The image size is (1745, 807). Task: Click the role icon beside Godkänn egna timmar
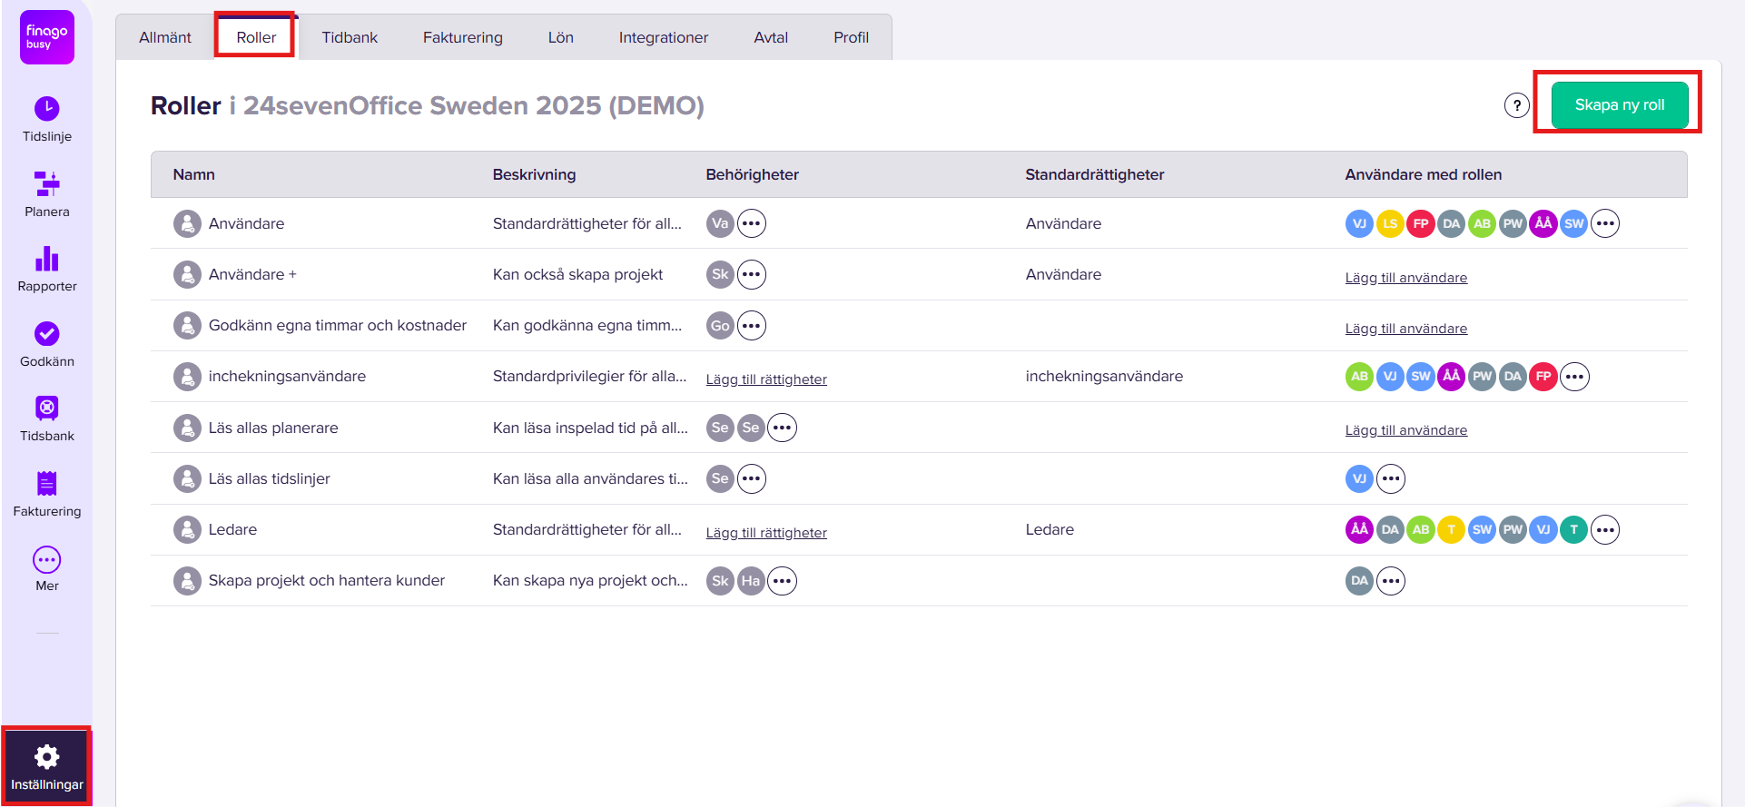[187, 325]
